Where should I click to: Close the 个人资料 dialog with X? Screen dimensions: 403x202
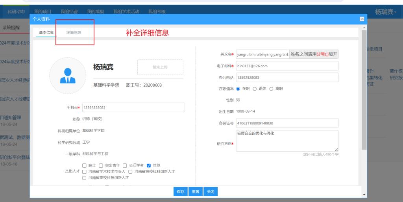tap(362, 19)
